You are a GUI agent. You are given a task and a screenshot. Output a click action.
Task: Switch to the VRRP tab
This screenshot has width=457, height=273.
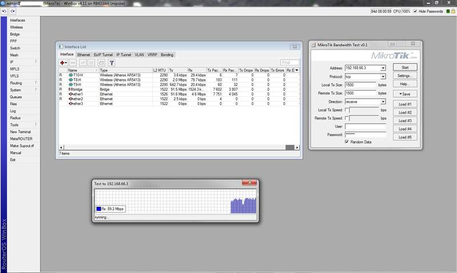coord(152,55)
